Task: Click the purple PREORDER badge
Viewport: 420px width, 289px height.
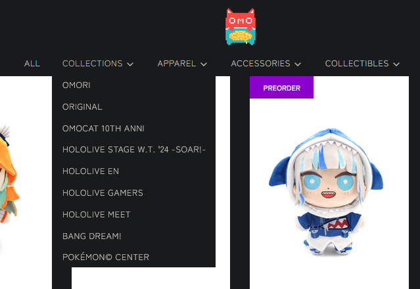Action: [x=281, y=87]
